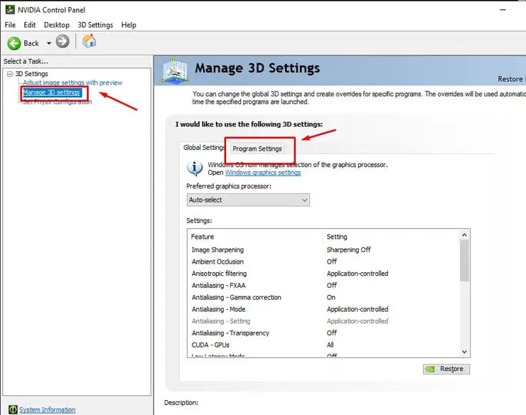The height and width of the screenshot is (415, 526).
Task: Open the System Information link
Action: tap(48, 409)
